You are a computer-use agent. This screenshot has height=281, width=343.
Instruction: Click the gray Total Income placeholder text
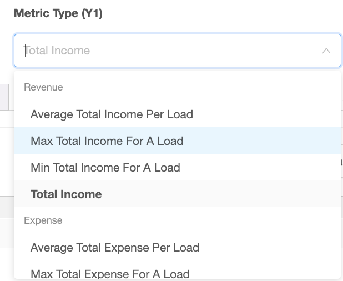(57, 51)
